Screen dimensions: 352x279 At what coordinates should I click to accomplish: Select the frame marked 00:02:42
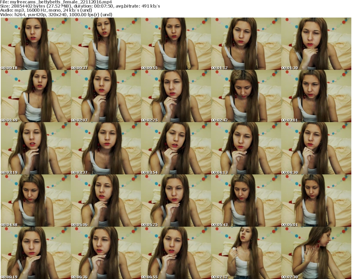point(246,96)
